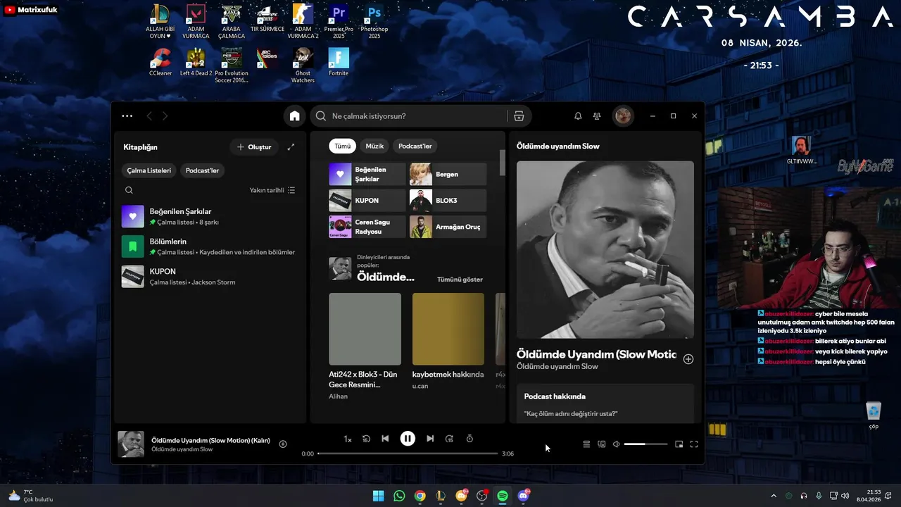This screenshot has height=507, width=901.
Task: Click the playback progress bar
Action: tap(408, 453)
